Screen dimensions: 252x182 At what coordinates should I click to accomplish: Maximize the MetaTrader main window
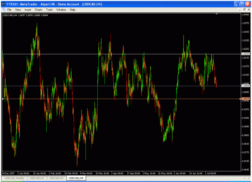point(242,4)
